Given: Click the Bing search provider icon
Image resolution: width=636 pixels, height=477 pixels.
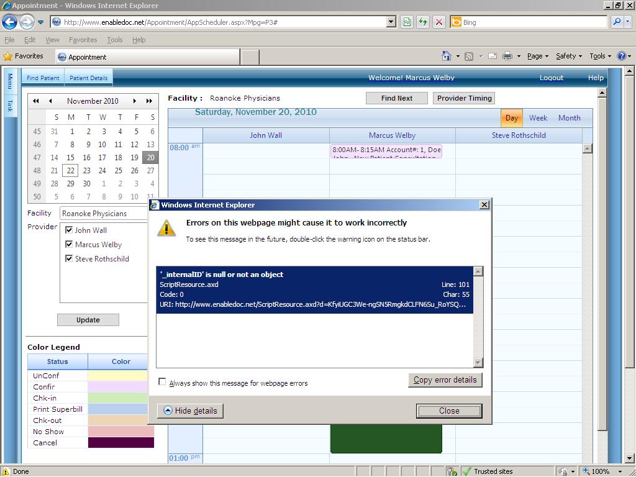Looking at the screenshot, I should pos(457,22).
